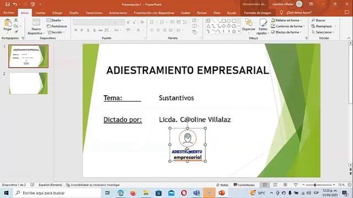Screen dimensions: 353x198
Task: Click Buscar in Edición group
Action: coord(319,20)
